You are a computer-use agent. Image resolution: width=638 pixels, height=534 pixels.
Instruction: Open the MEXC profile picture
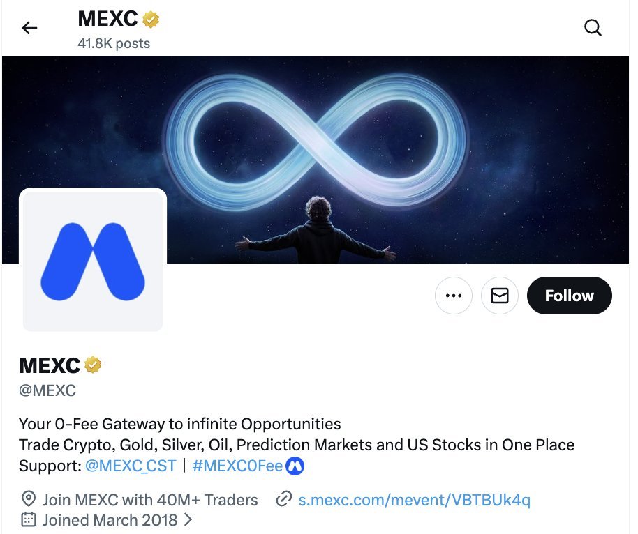tap(93, 260)
